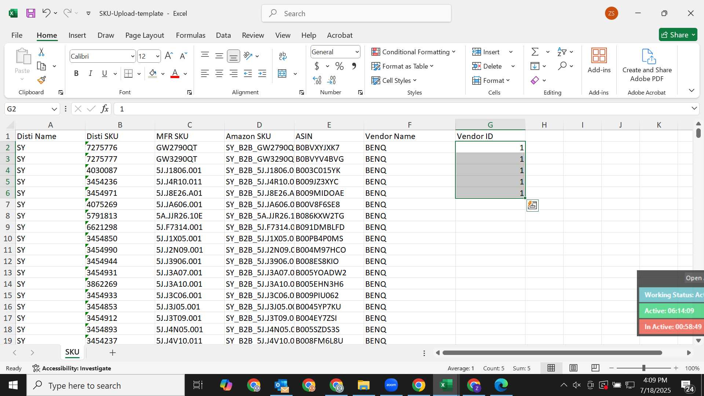Click the Cut scissors icon
Image resolution: width=704 pixels, height=396 pixels.
41,52
